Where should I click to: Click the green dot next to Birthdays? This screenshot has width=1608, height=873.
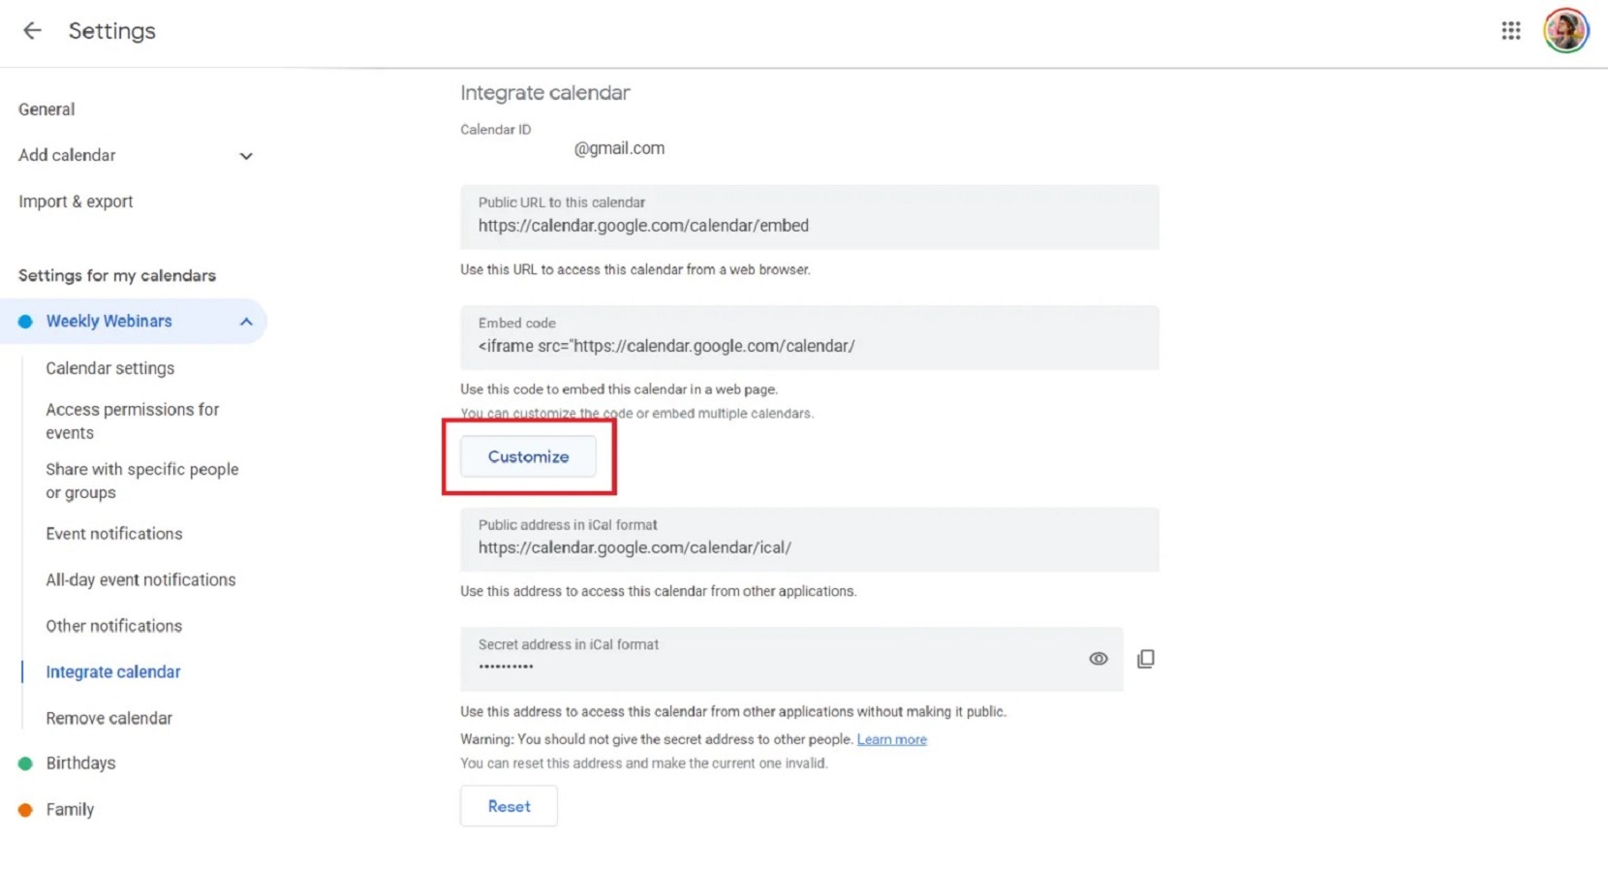coord(25,764)
